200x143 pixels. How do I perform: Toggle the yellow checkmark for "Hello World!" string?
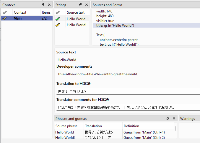58,25
